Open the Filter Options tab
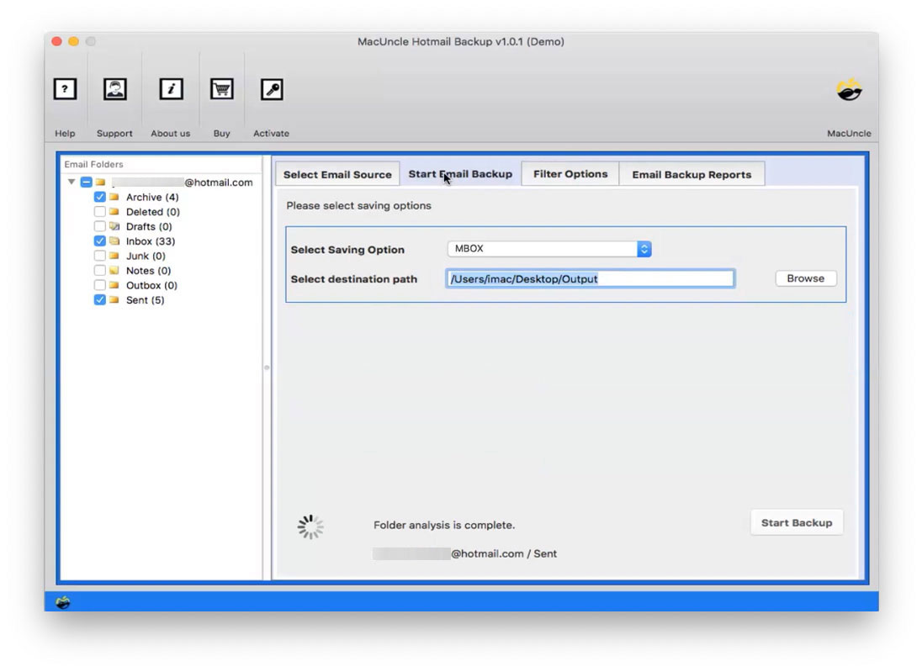922x672 pixels. click(x=570, y=174)
